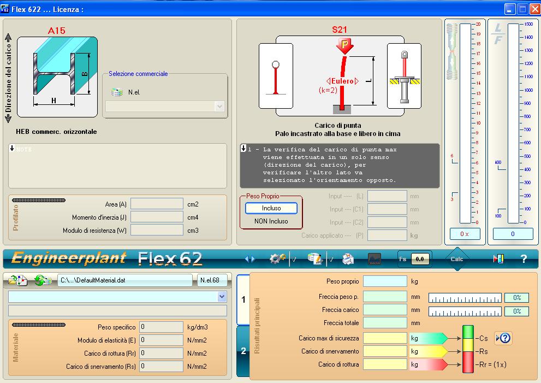
Task: Open help with the question mark icon
Action: pos(524,259)
